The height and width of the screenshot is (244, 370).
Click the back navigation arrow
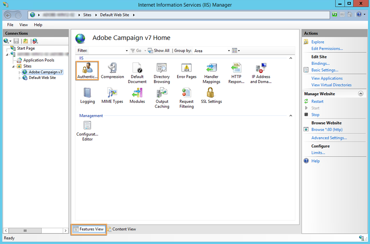[8, 16]
